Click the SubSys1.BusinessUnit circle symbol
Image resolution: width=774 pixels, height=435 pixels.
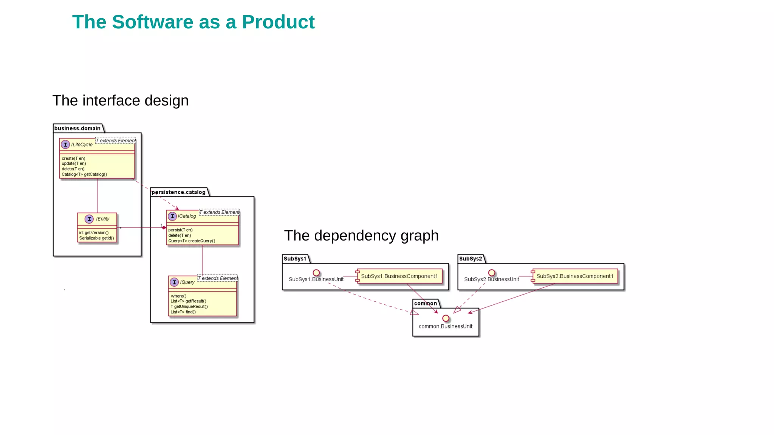click(x=316, y=273)
